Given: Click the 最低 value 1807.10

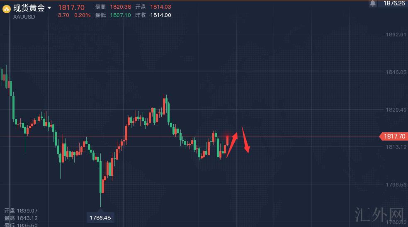Looking at the screenshot, I should point(121,15).
